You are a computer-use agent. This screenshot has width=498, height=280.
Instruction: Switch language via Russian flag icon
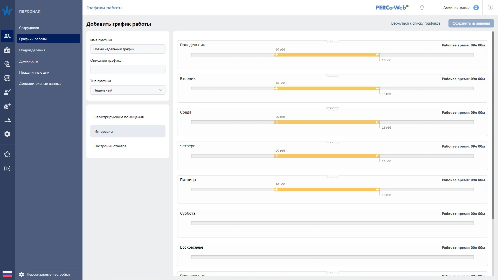(7, 274)
